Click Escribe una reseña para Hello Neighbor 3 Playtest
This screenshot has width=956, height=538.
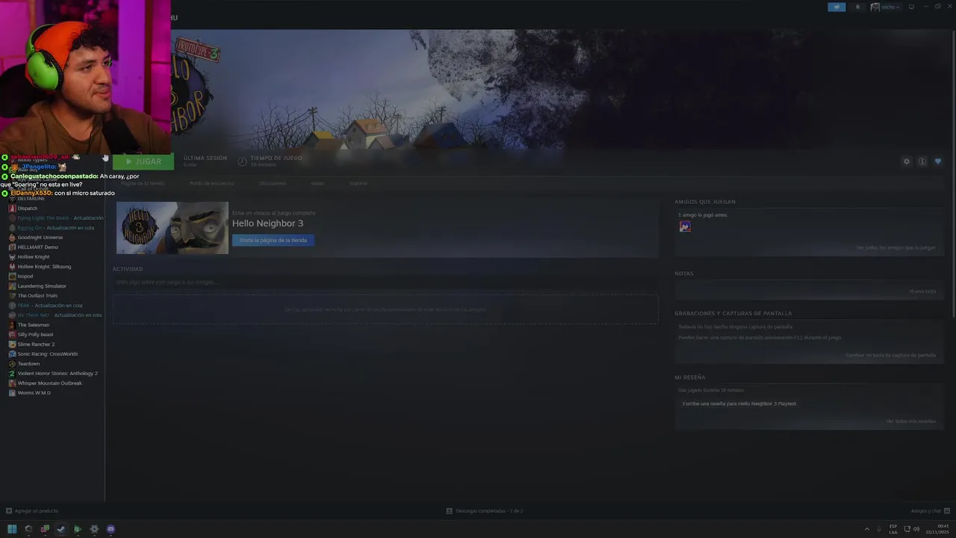point(739,403)
